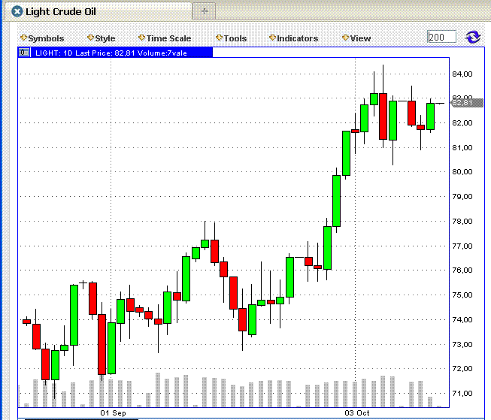
Task: Close the Light Crude Oil tab
Action: (17, 11)
